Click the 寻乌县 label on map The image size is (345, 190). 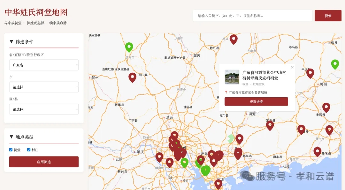tap(293, 47)
